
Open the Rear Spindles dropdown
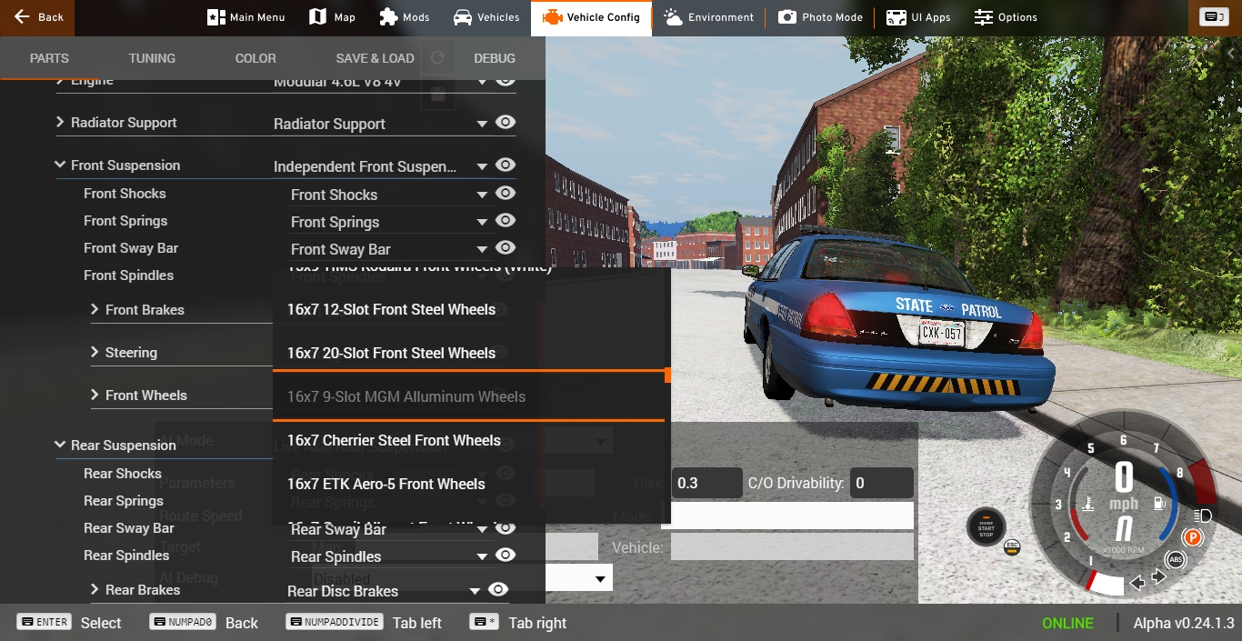[x=390, y=556]
